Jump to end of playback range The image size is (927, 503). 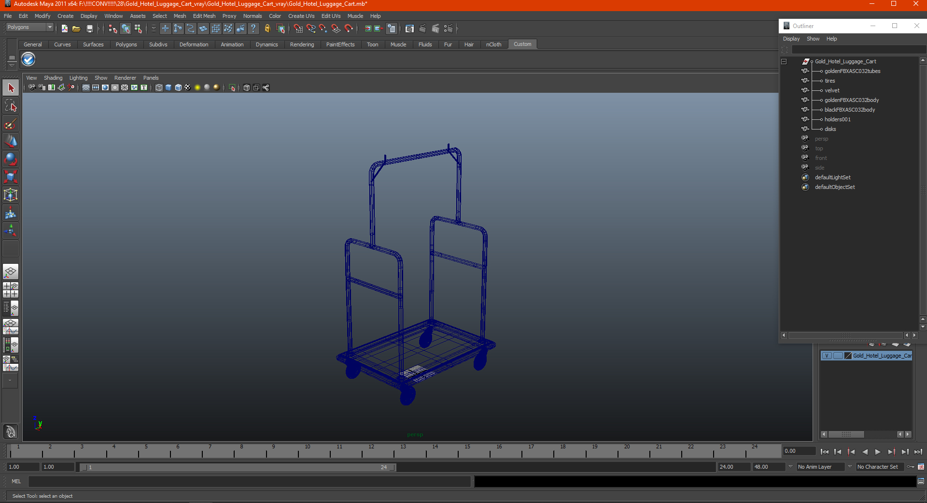point(918,452)
